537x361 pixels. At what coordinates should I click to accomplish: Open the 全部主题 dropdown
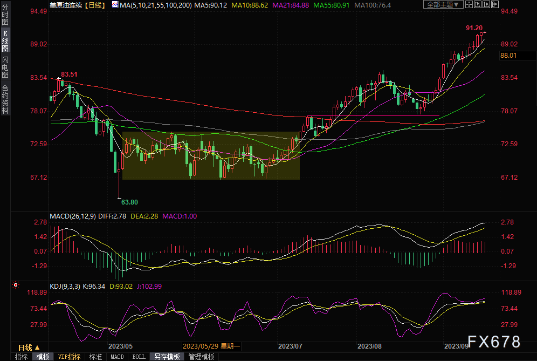(x=443, y=4)
